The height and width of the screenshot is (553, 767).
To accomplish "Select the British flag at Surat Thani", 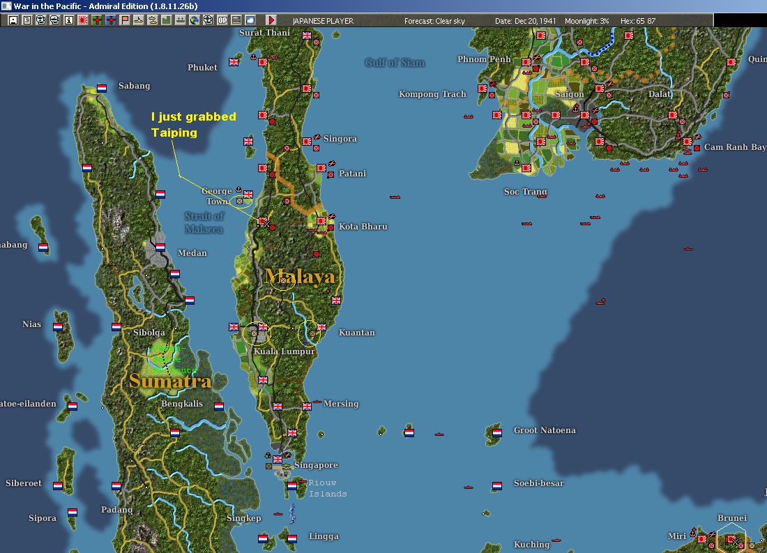I will 307,36.
